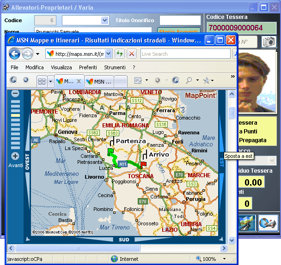Open the File menu
Viewport: 281px width, 265px height.
(14, 67)
